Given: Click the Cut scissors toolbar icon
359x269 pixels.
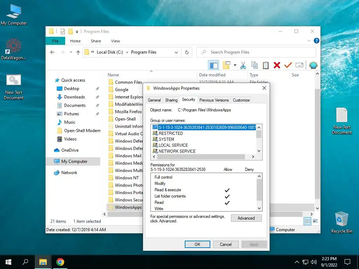Looking at the screenshot, I should point(243,65).
